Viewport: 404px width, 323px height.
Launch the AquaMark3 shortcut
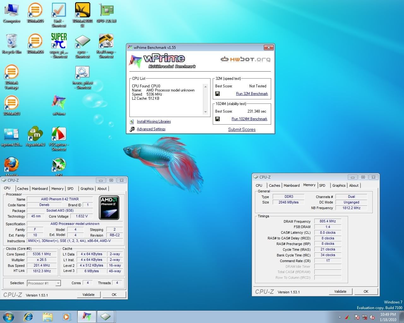35,137
